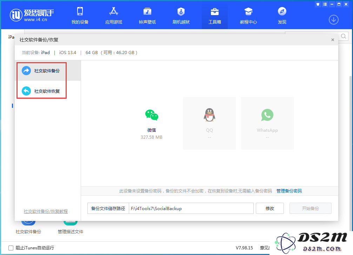Select the QQ penguin app tile
353x255 pixels.
[209, 123]
